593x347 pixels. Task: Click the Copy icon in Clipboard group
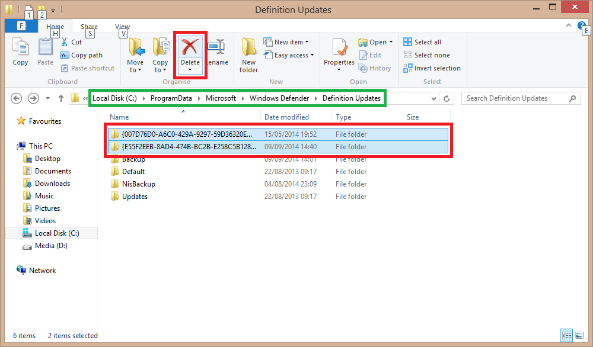pos(20,47)
